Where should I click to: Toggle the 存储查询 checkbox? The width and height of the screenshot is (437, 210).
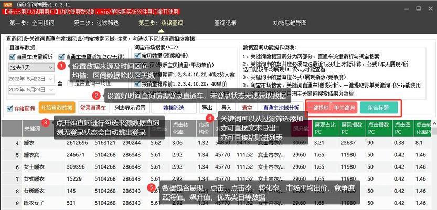tap(10, 108)
